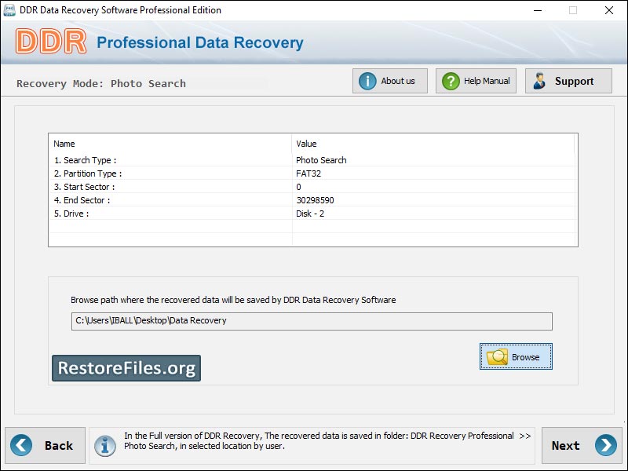
Task: Open the About us dialog
Action: [x=390, y=80]
